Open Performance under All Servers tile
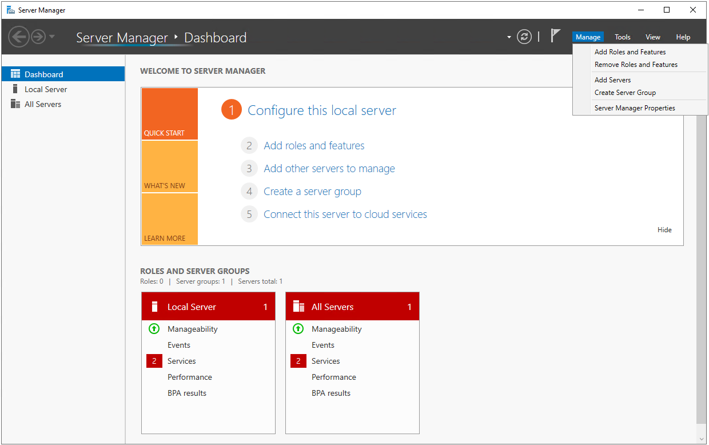Screen dimensions: 709x445 [x=334, y=377]
